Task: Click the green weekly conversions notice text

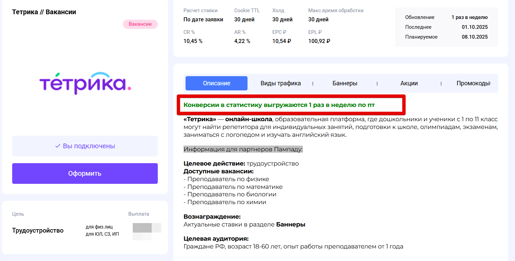Action: coord(279,105)
